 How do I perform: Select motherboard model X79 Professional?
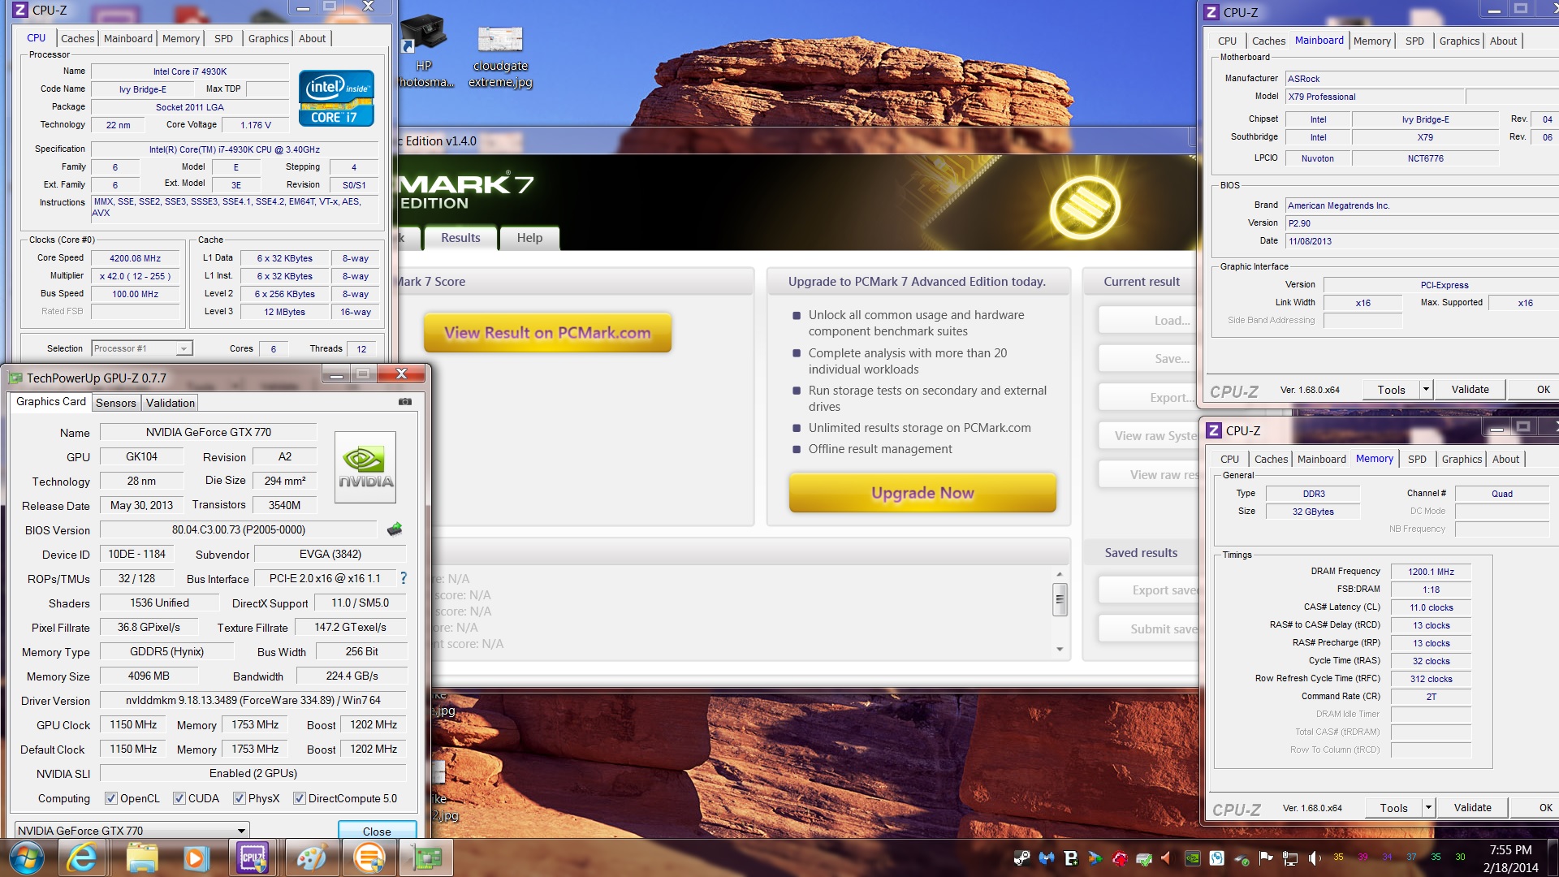point(1375,97)
